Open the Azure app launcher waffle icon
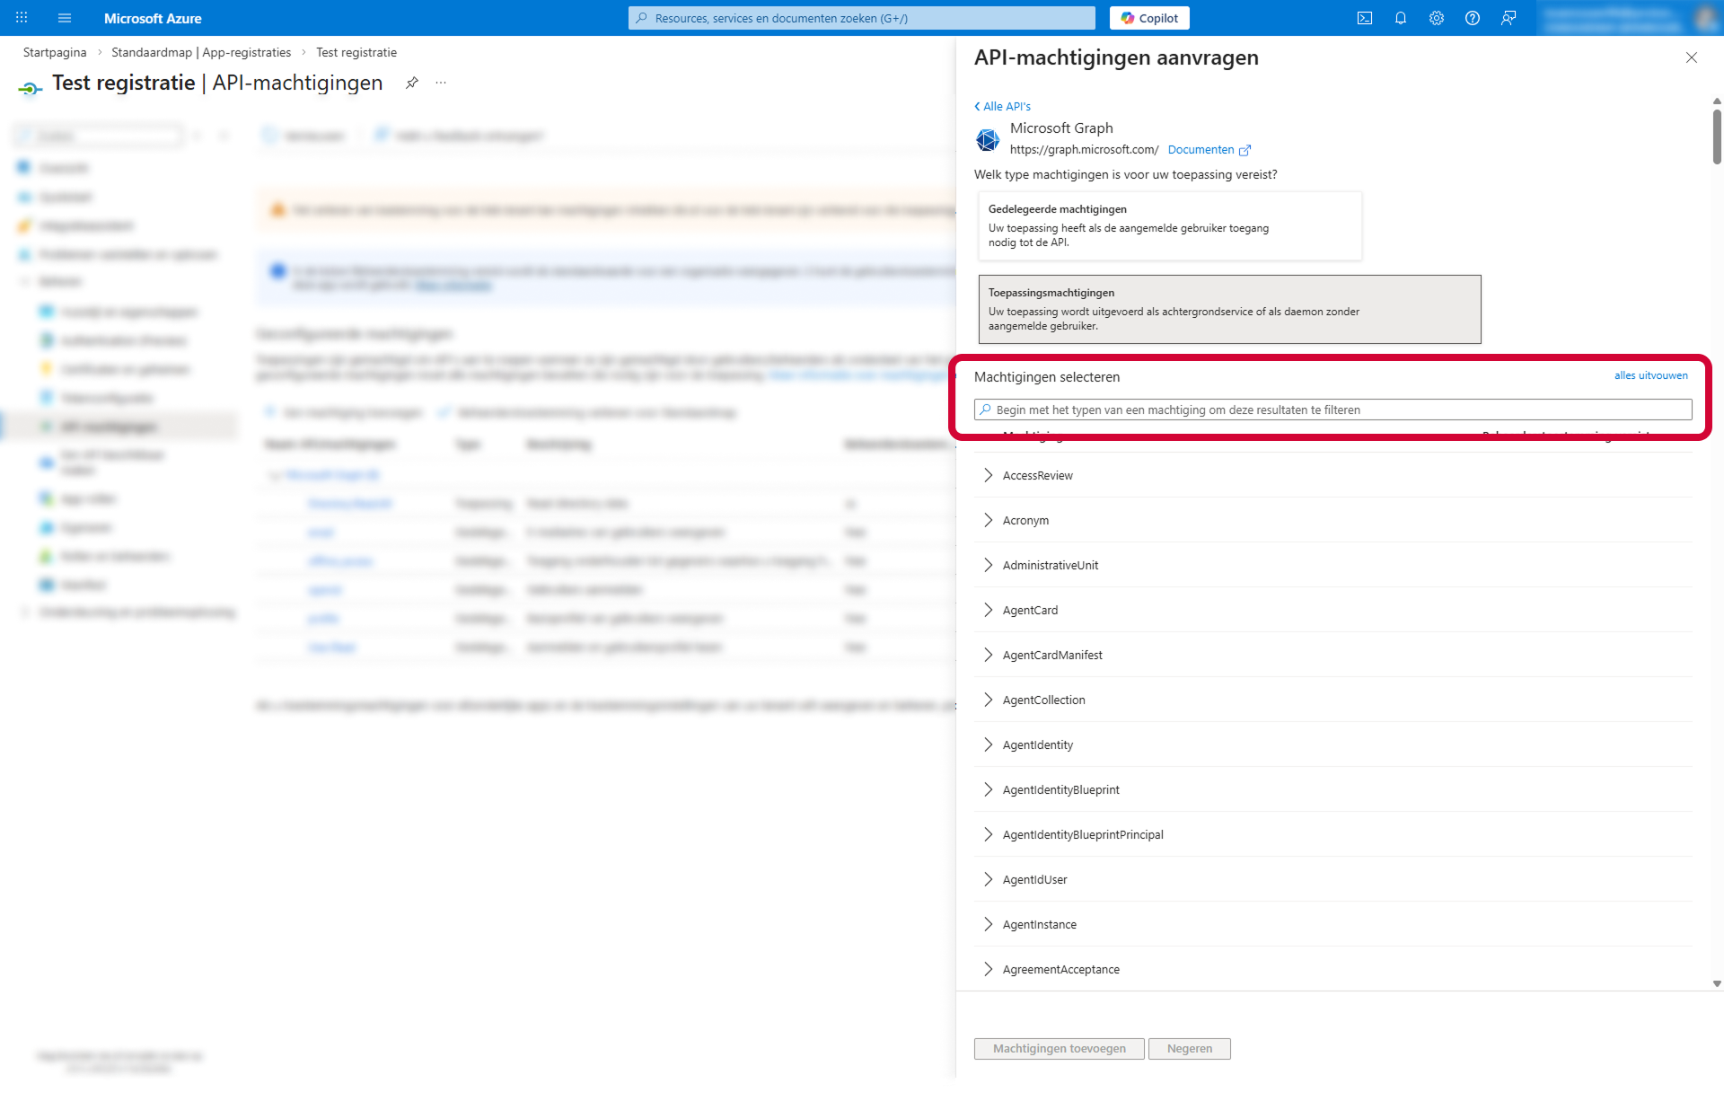 pyautogui.click(x=22, y=18)
